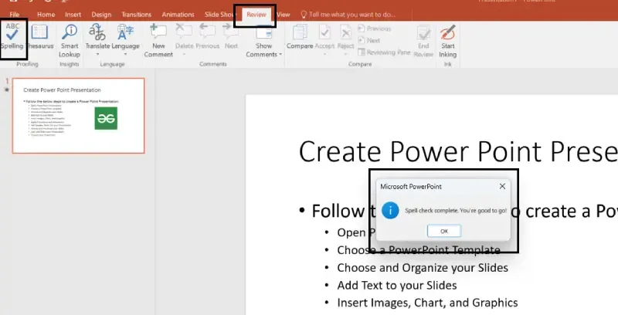Expand the Language dropdown arrow
The height and width of the screenshot is (315, 618).
point(125,54)
